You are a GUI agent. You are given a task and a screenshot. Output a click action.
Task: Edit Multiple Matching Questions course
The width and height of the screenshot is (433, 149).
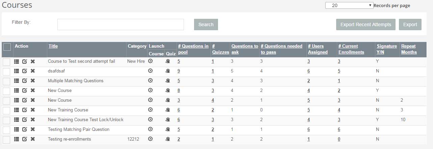coord(25,81)
